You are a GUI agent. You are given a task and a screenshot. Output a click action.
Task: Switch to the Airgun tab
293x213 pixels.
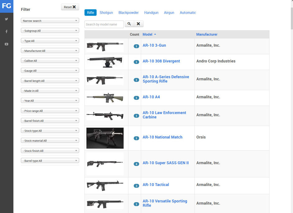tap(169, 12)
